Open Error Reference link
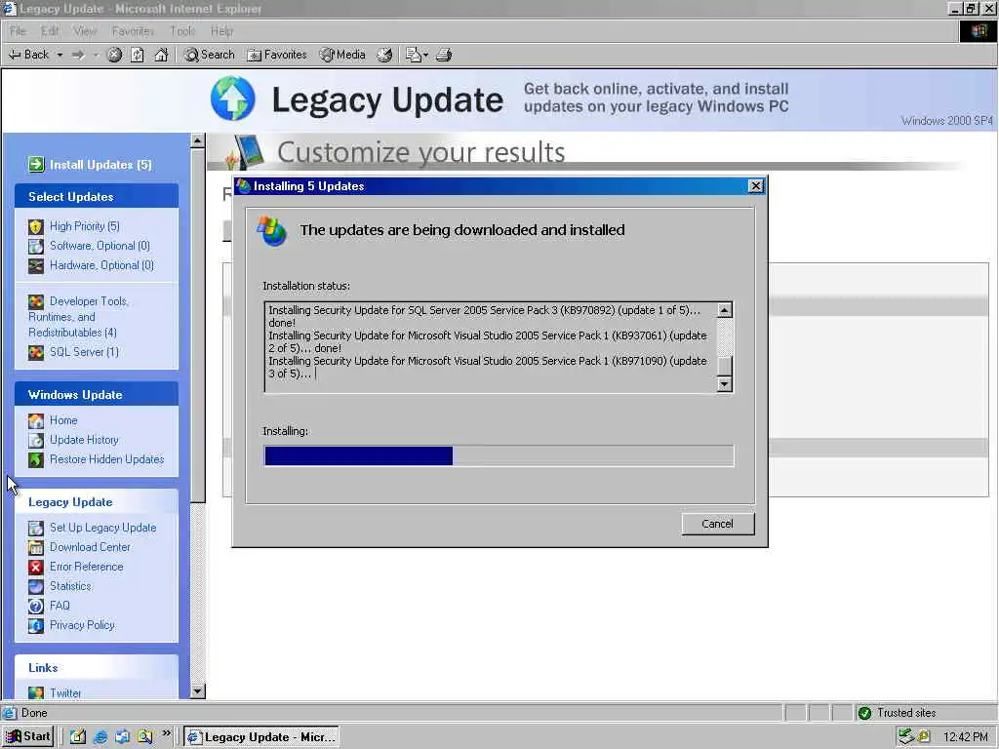999x749 pixels. pyautogui.click(x=87, y=567)
